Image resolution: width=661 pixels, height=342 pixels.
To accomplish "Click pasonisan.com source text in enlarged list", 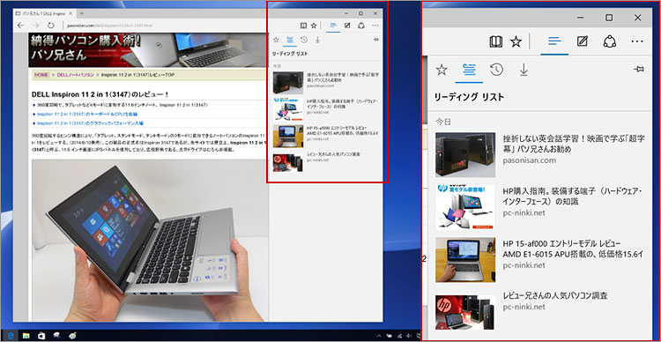I will click(529, 160).
